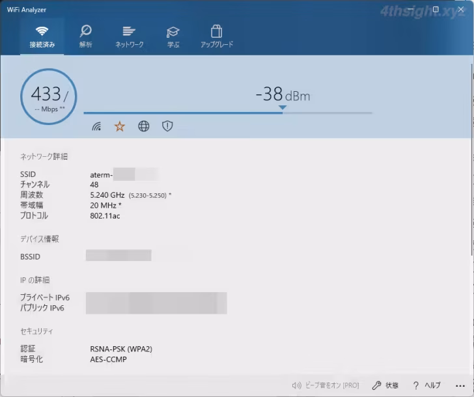Click the protocol value 802.11ac

(x=105, y=215)
